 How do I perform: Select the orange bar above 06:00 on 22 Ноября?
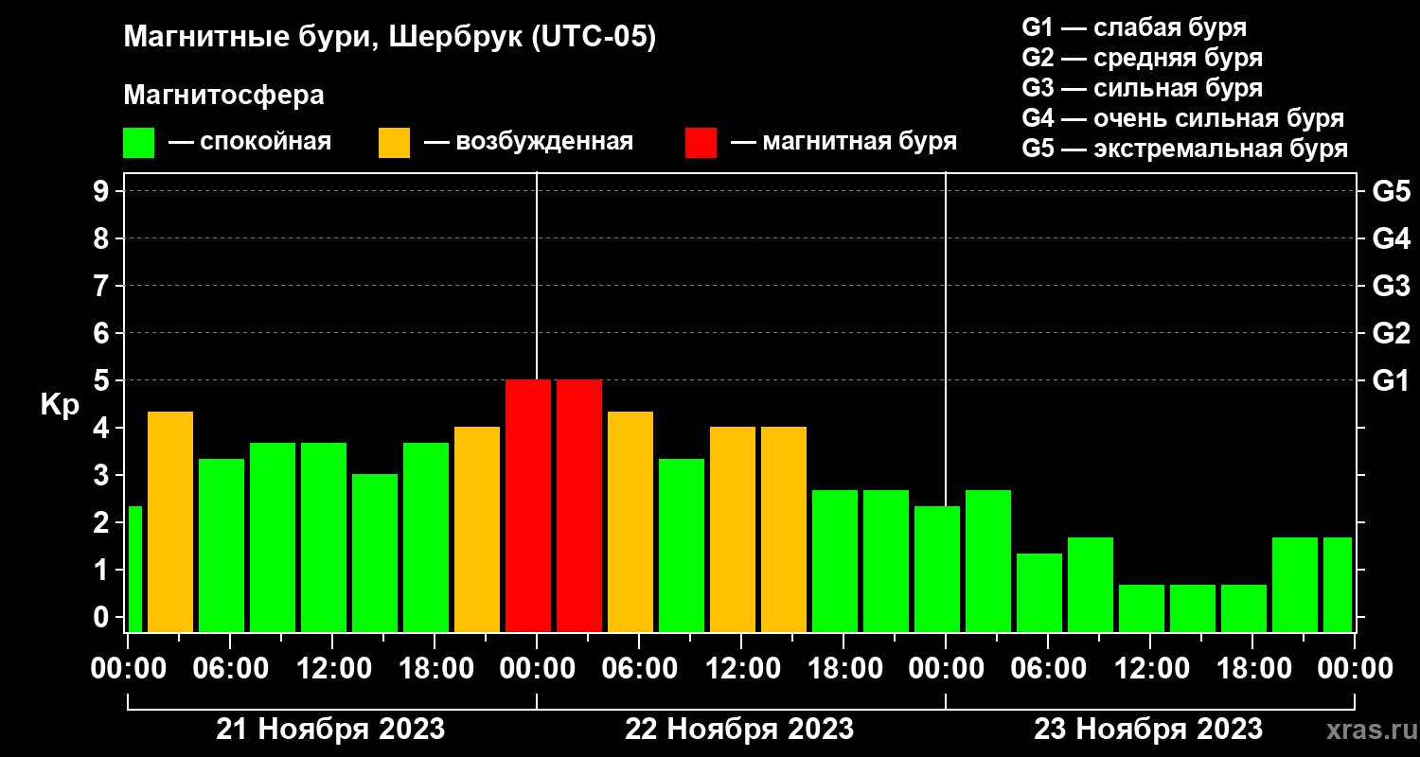pyautogui.click(x=630, y=522)
